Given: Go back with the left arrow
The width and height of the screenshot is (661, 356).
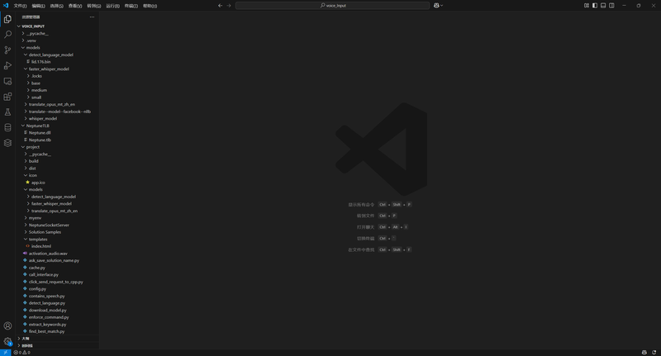Looking at the screenshot, I should [220, 6].
